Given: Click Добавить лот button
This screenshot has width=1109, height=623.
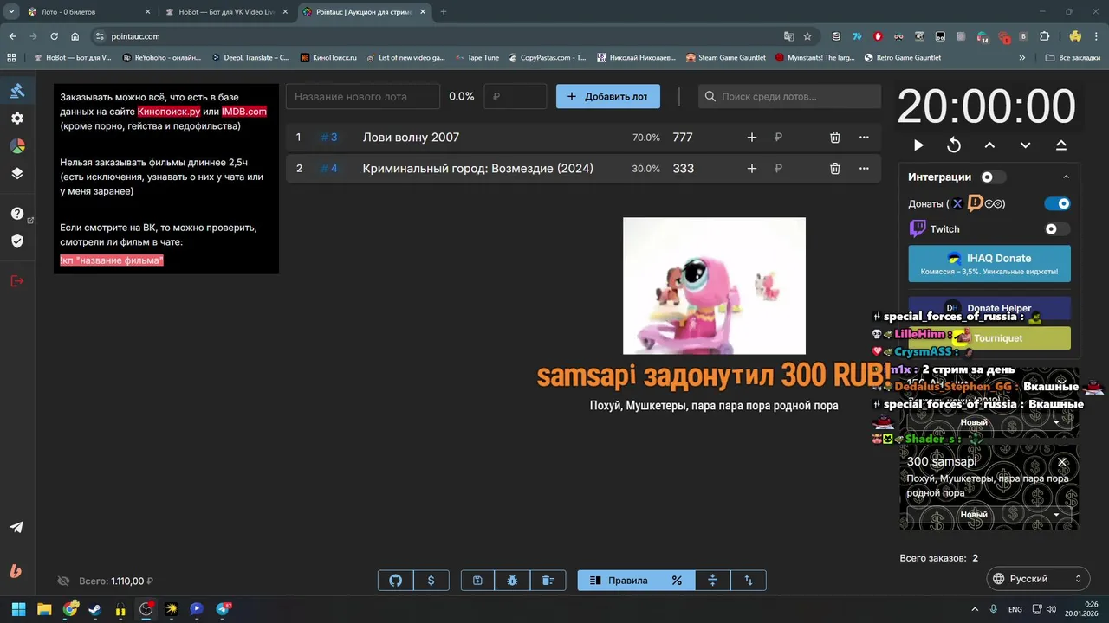Looking at the screenshot, I should click(x=607, y=97).
